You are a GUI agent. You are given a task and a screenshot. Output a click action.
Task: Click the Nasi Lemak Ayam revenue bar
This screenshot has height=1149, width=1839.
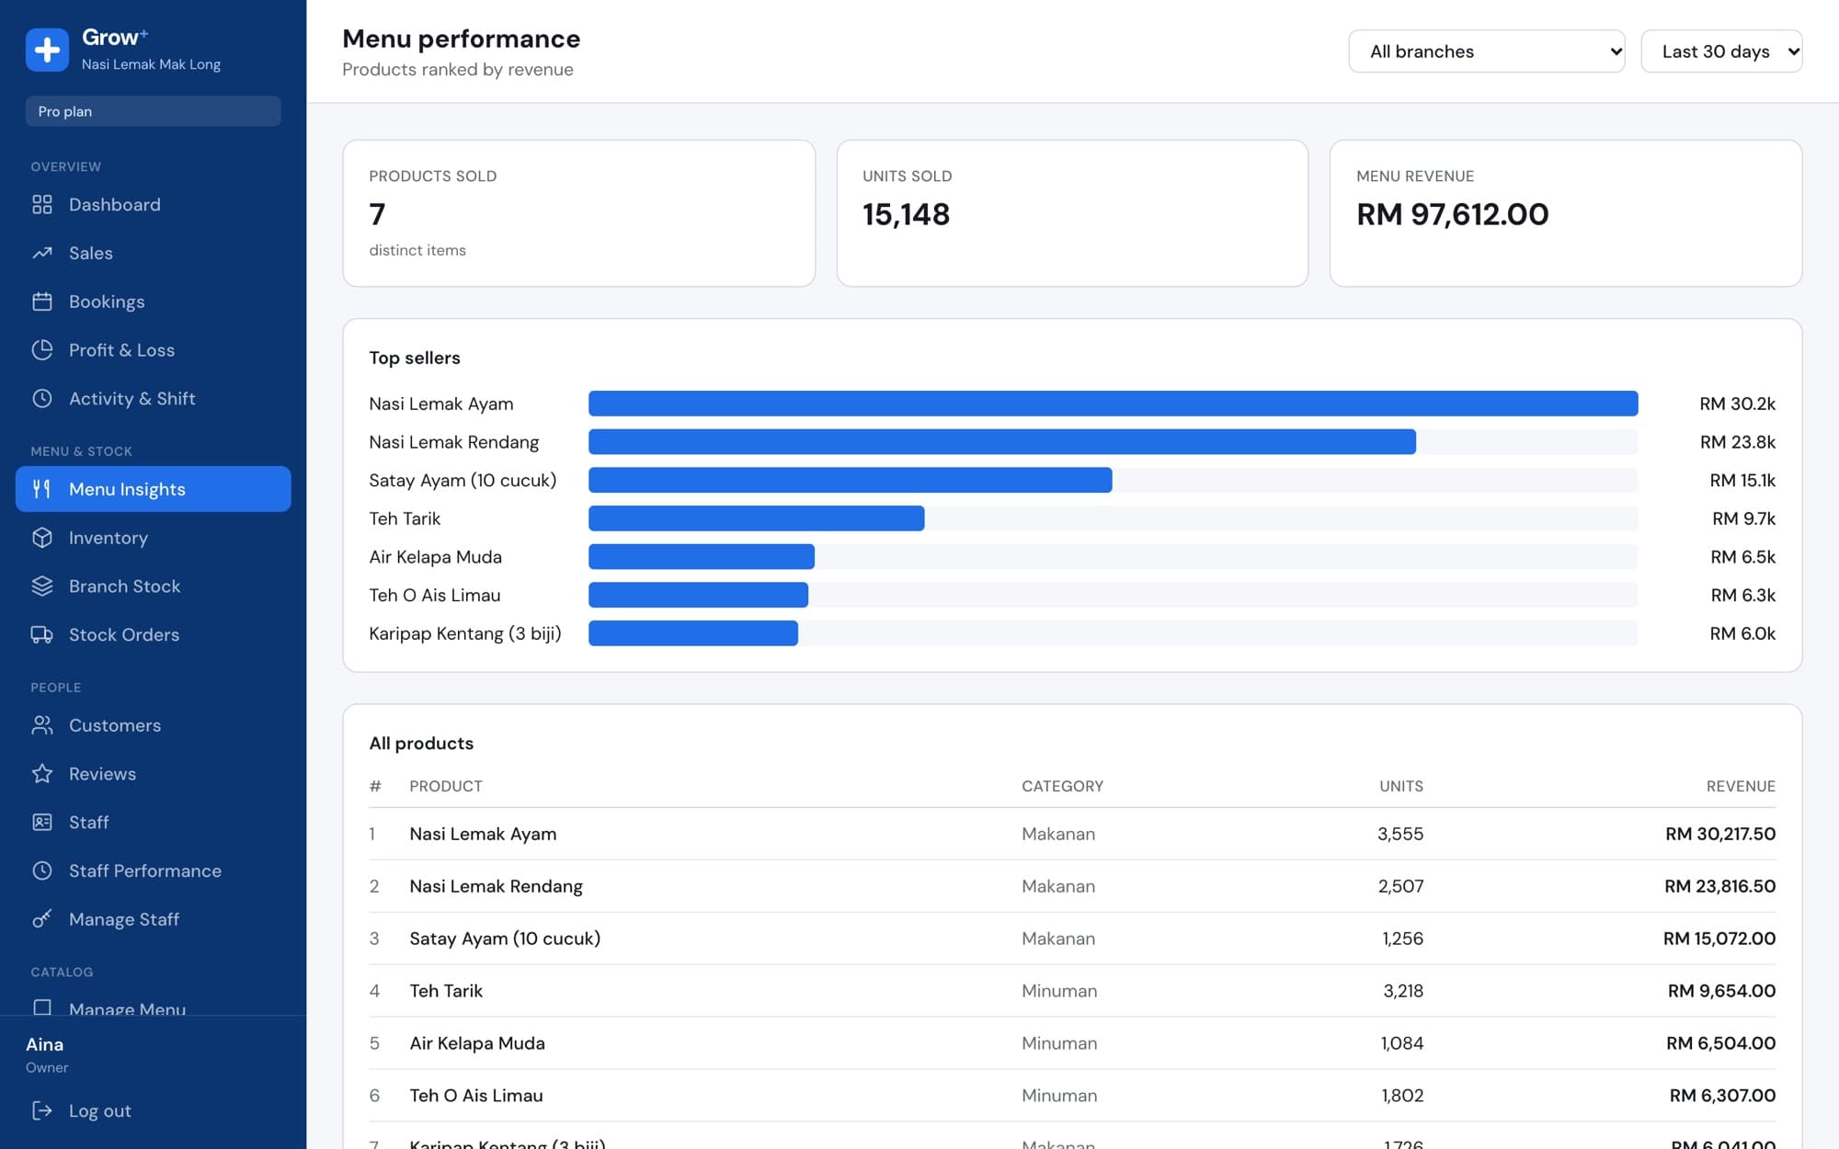tap(1113, 404)
